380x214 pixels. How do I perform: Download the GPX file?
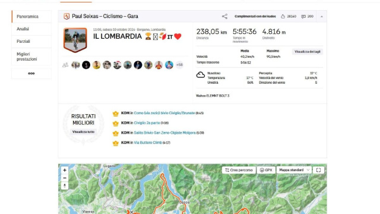tap(266, 170)
